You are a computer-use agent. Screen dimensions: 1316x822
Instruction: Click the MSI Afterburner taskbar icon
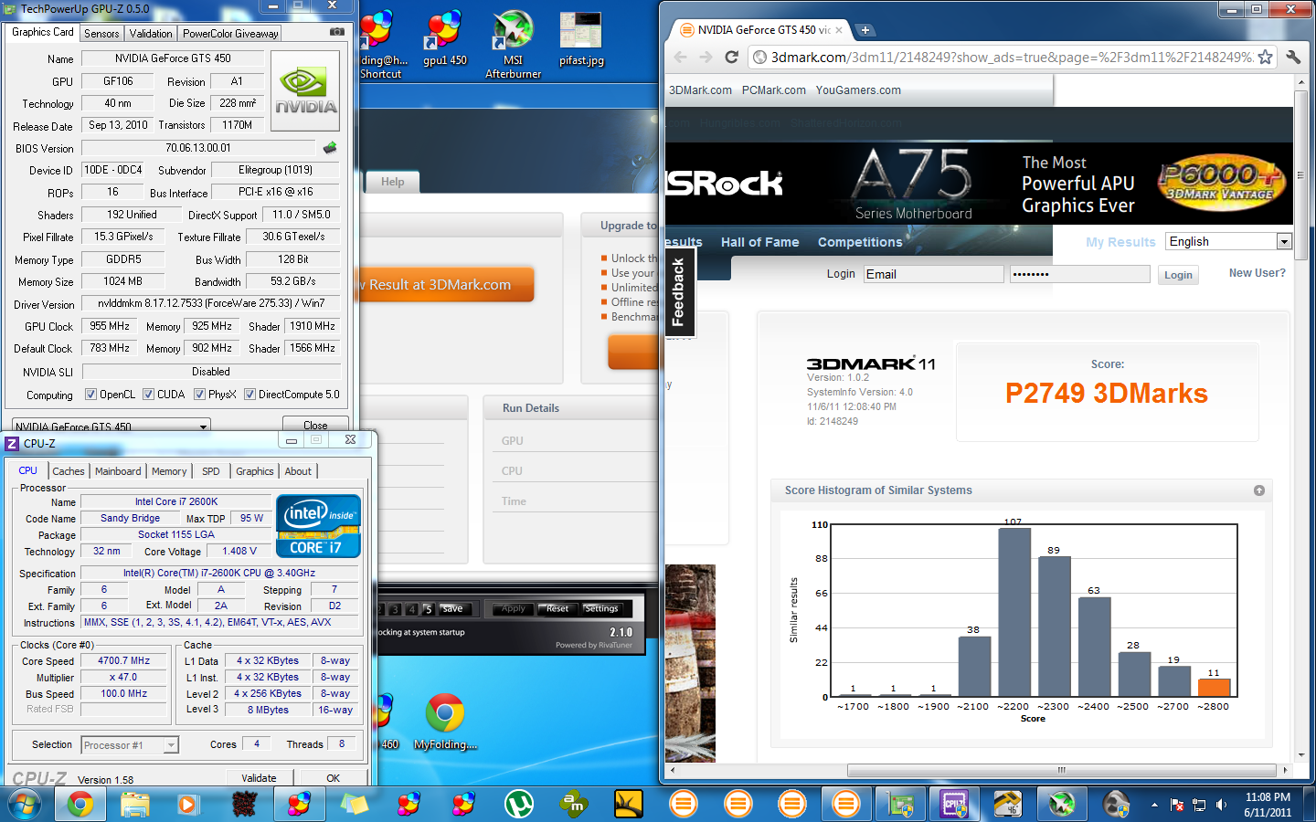click(1062, 805)
